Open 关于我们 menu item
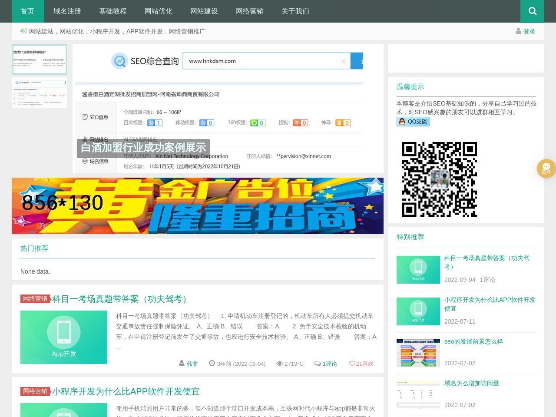Image resolution: width=556 pixels, height=417 pixels. [x=295, y=11]
